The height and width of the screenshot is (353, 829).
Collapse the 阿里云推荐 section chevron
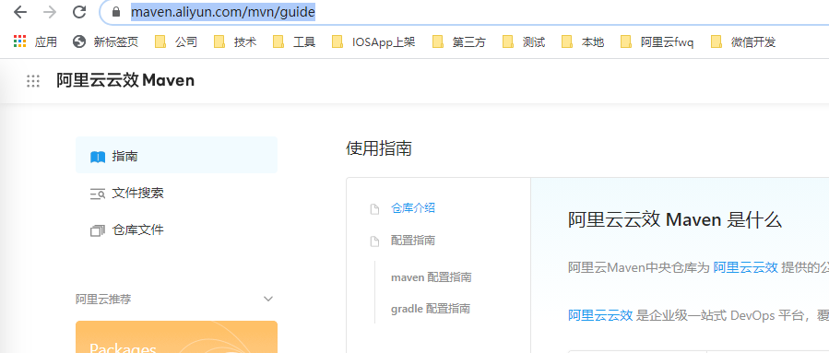(x=268, y=300)
